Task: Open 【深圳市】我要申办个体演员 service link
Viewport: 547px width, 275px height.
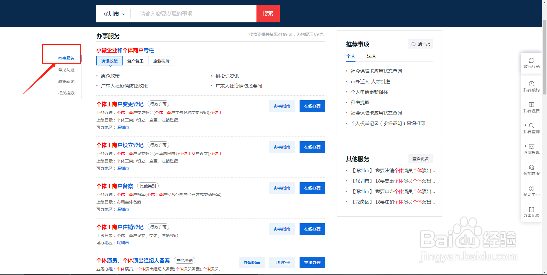Action: [393, 191]
